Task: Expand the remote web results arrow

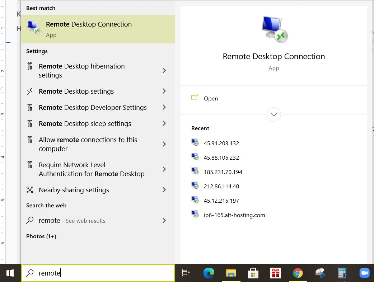Action: (x=164, y=221)
